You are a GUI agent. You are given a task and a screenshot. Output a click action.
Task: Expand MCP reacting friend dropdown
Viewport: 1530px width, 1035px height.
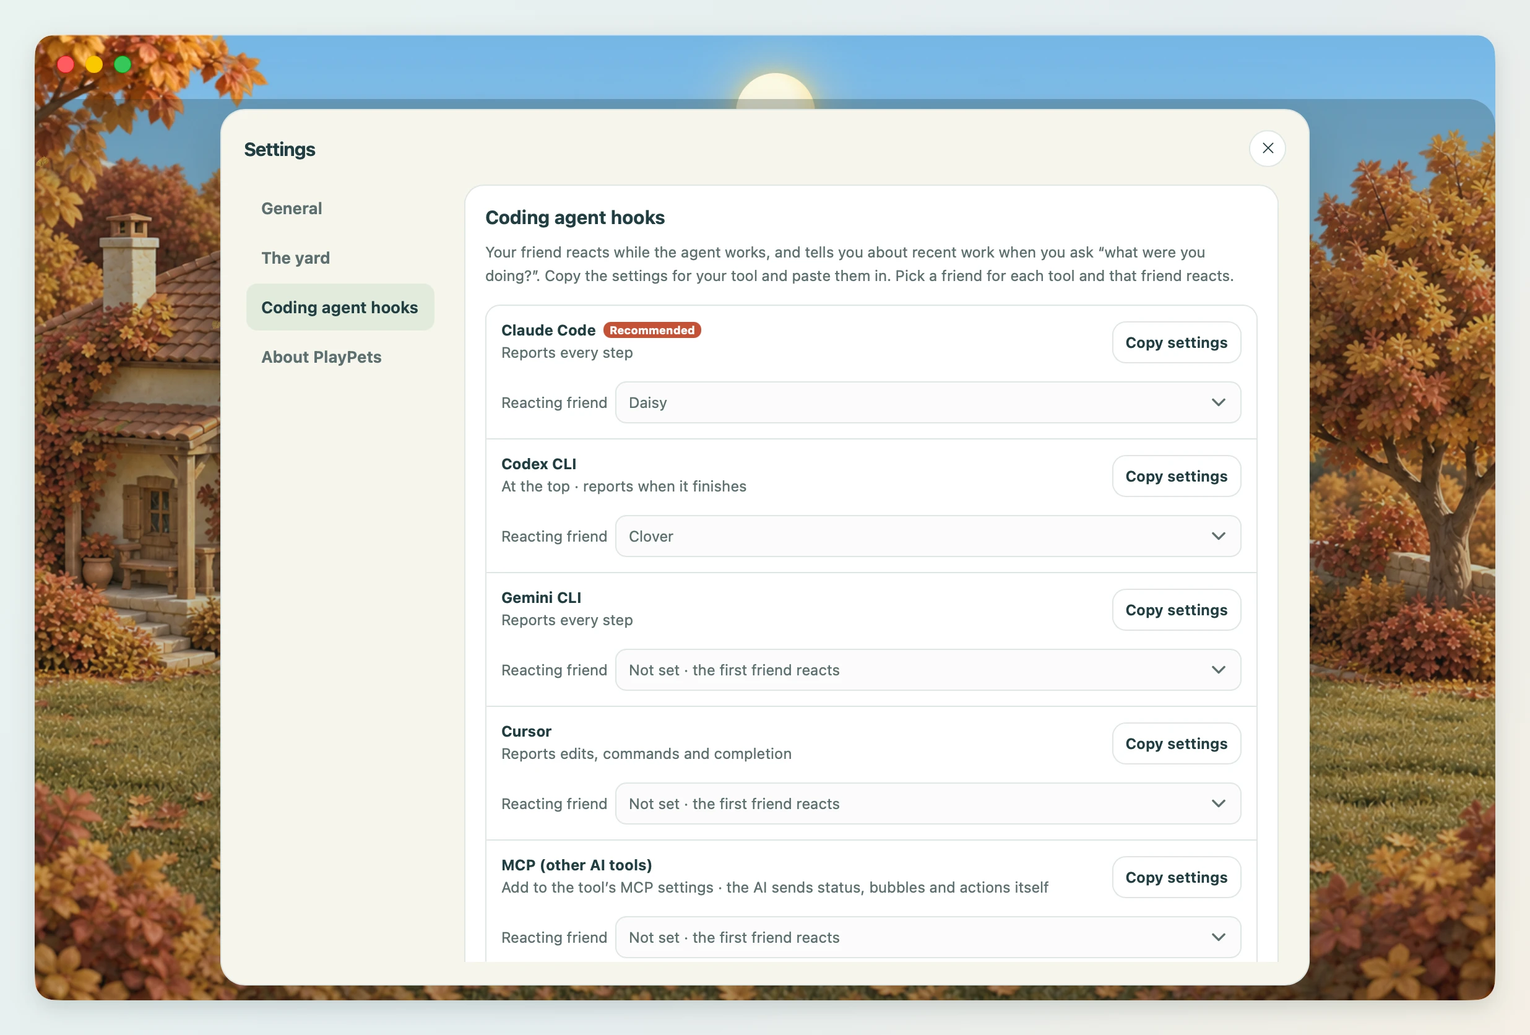928,937
